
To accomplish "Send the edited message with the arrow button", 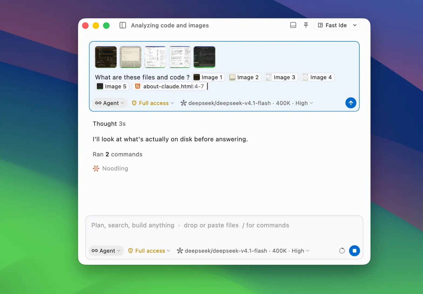I will pyautogui.click(x=351, y=103).
